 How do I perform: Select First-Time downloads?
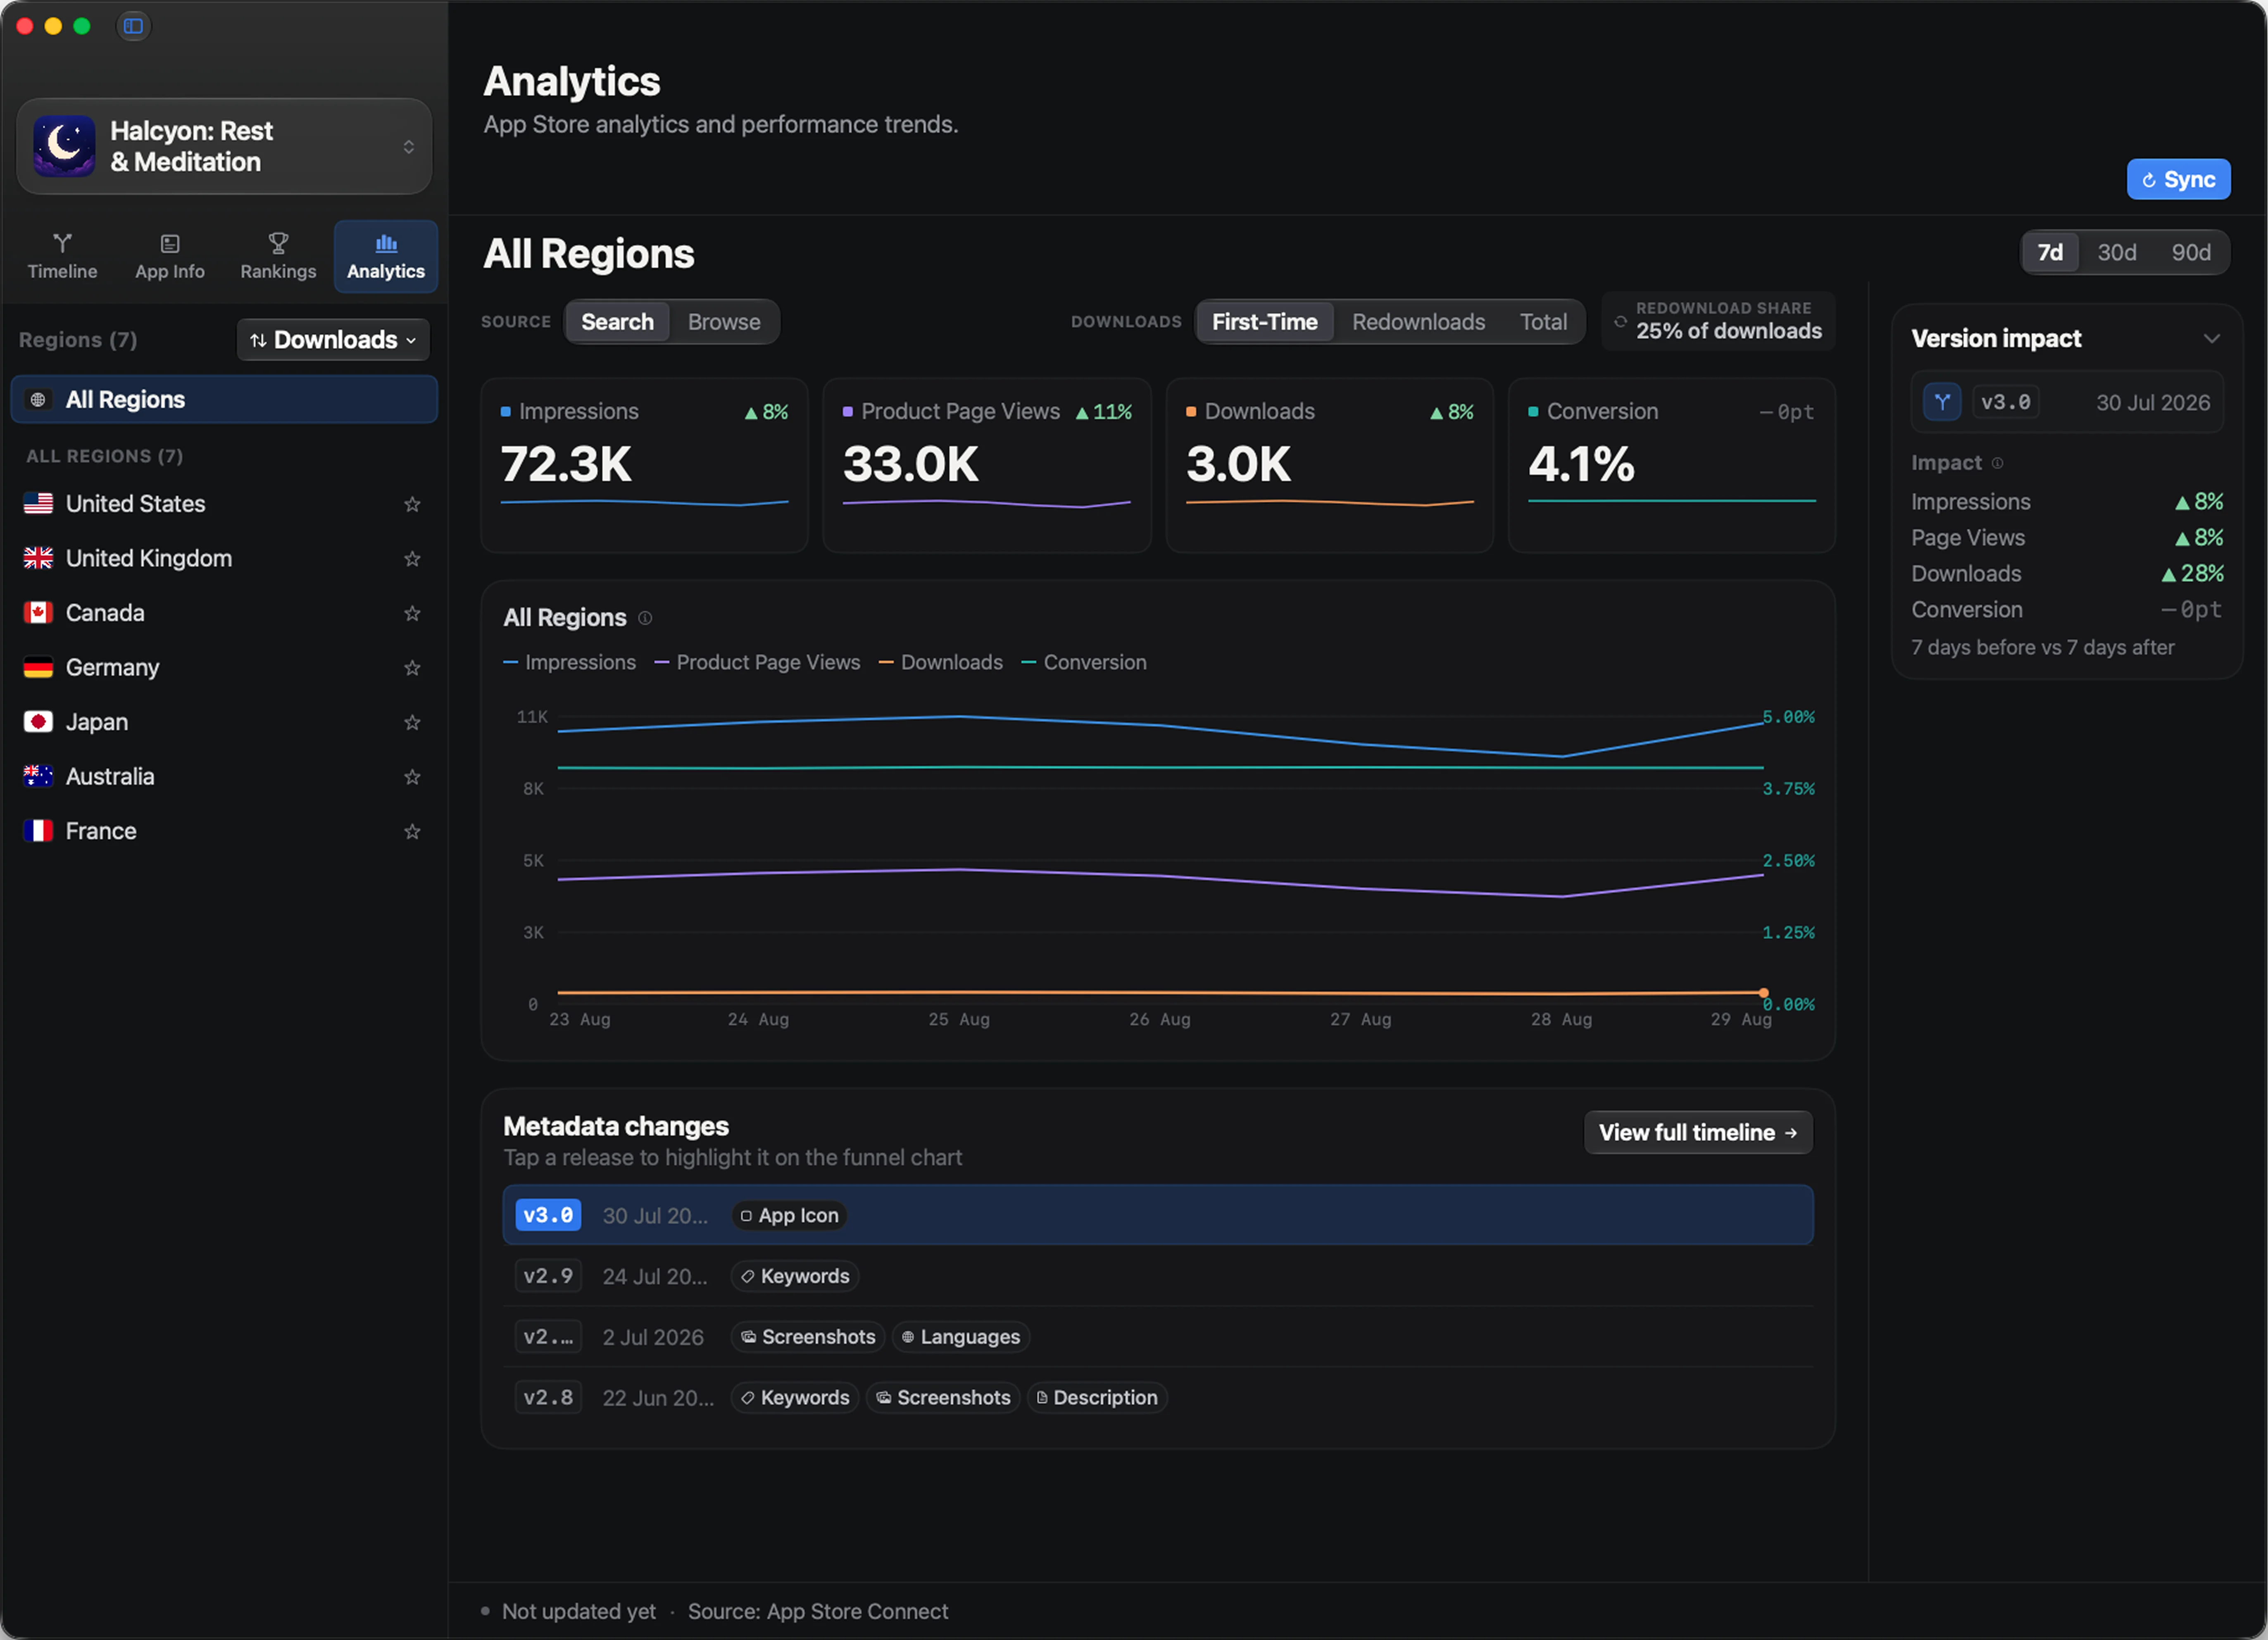tap(1265, 322)
